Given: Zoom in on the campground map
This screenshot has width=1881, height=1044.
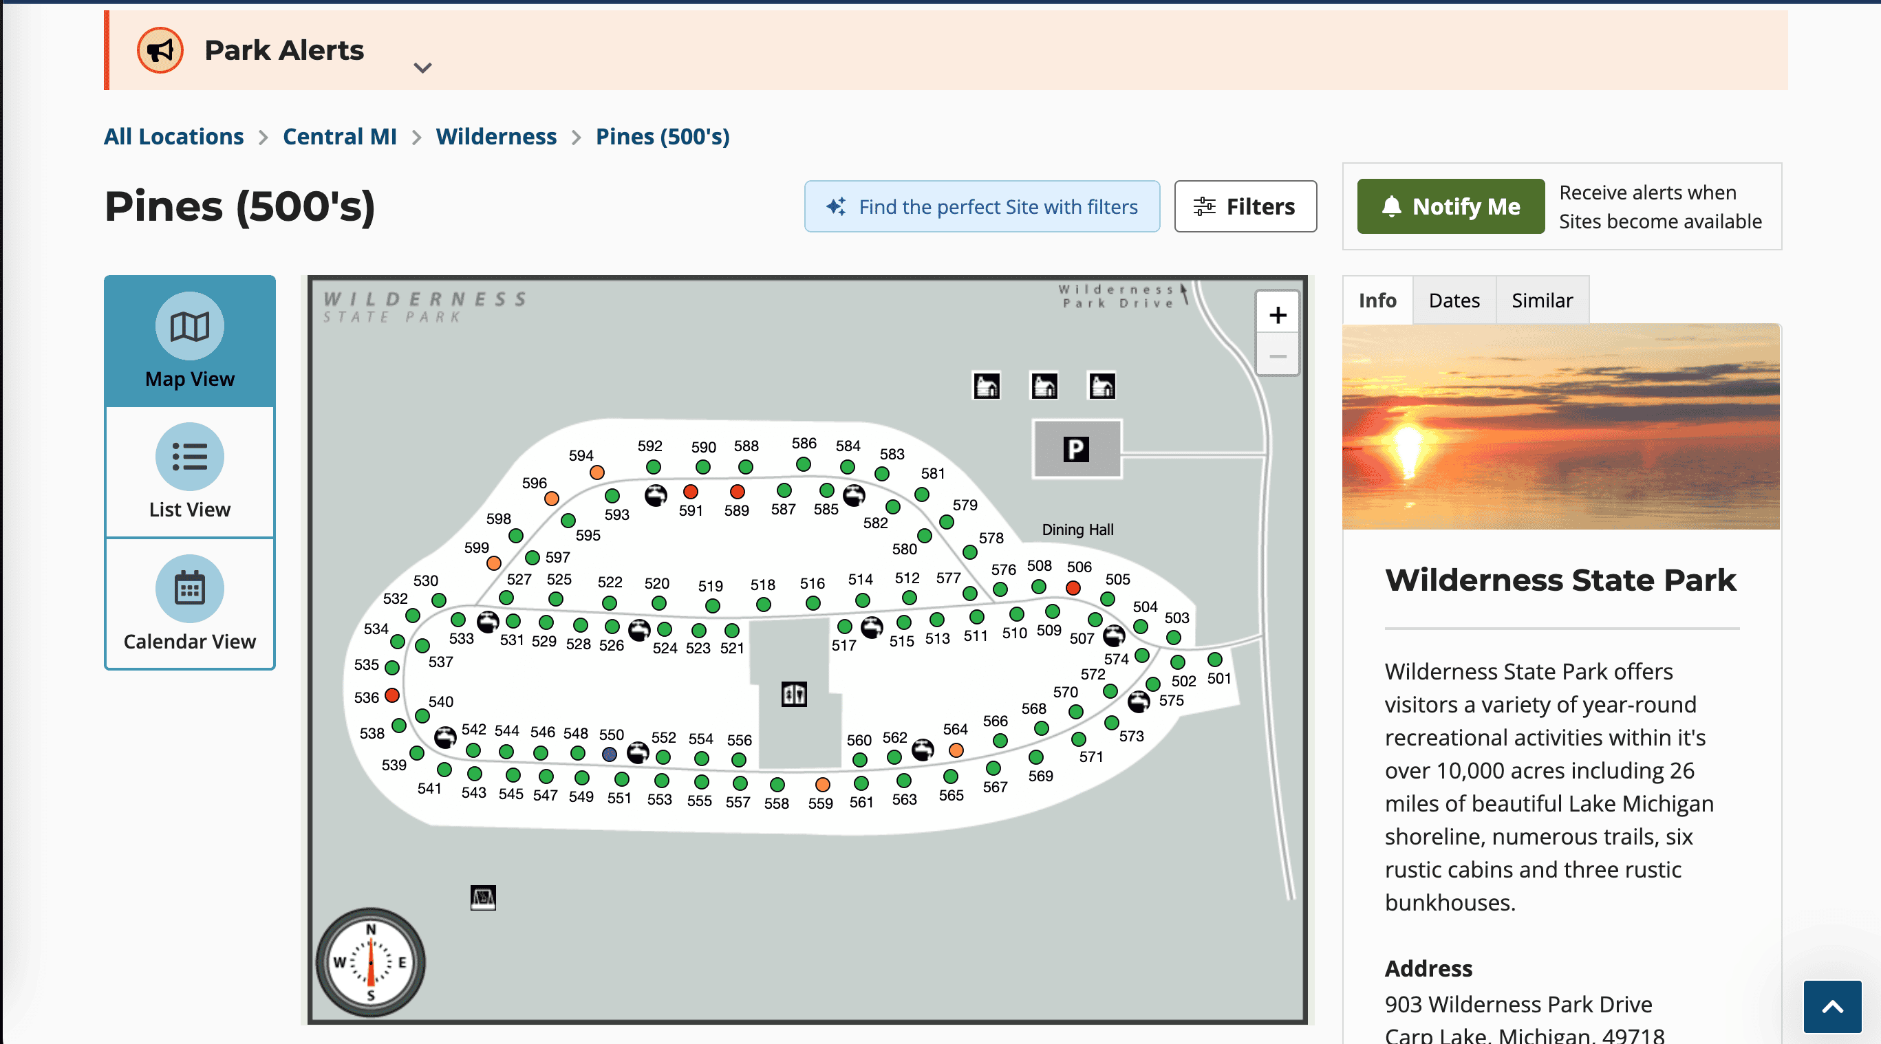Looking at the screenshot, I should coord(1277,315).
